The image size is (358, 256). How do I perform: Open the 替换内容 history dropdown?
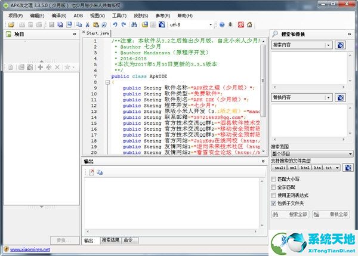(x=328, y=97)
